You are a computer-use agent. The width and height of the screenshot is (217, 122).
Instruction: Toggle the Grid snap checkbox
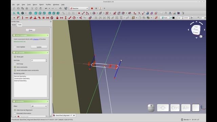click(15, 64)
